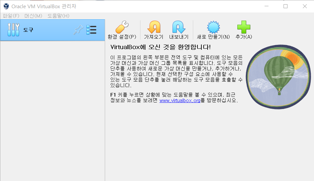Toggle the pin icon on 도구 row
Screen dimensions: 314x181
(x=78, y=30)
